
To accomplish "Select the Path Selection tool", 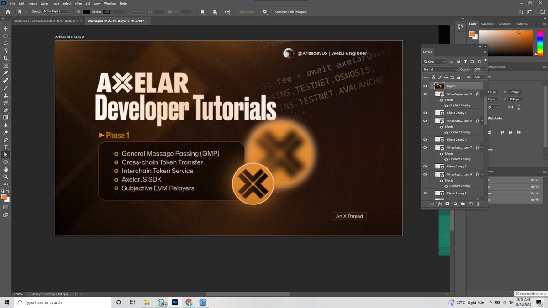I will point(6,154).
